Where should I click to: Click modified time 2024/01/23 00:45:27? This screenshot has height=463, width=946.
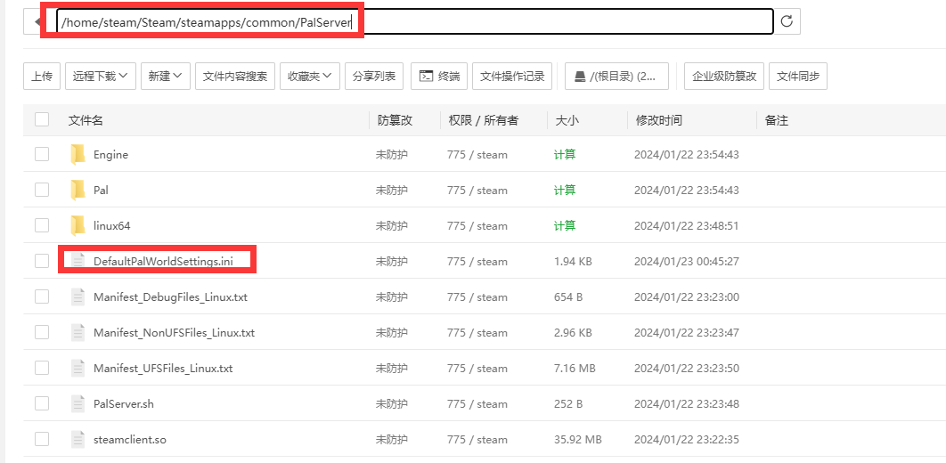click(x=687, y=262)
